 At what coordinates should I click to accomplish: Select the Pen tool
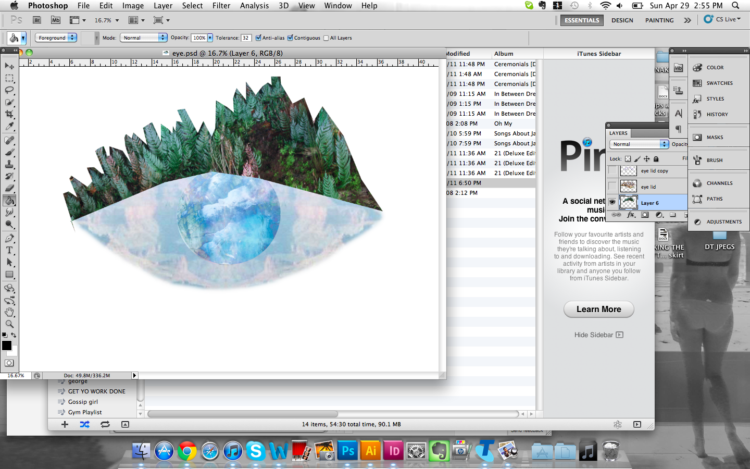9,238
